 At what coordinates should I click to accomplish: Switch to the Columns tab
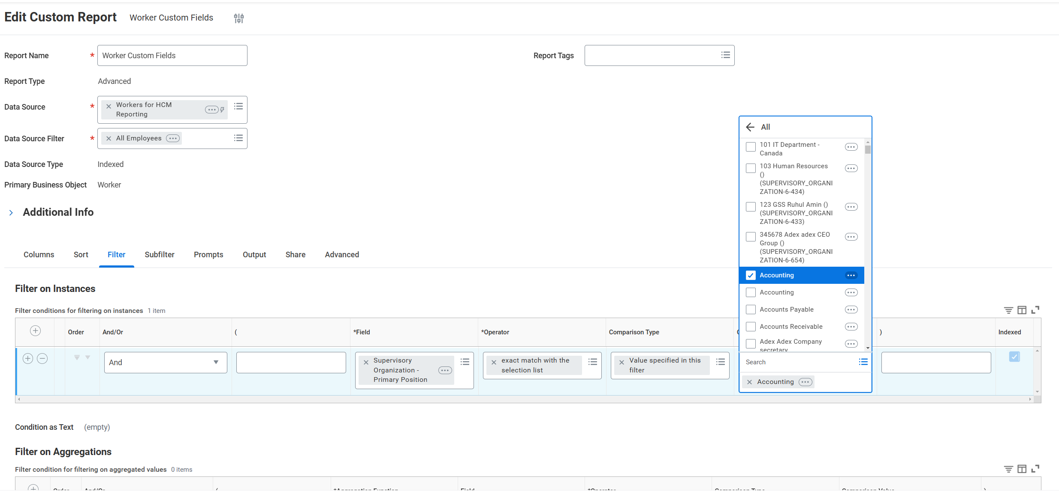point(39,255)
